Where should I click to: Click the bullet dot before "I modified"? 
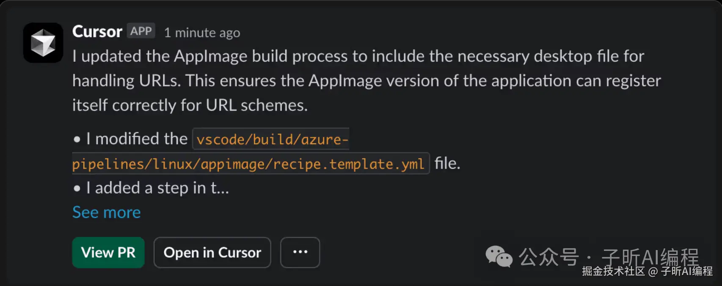[77, 139]
